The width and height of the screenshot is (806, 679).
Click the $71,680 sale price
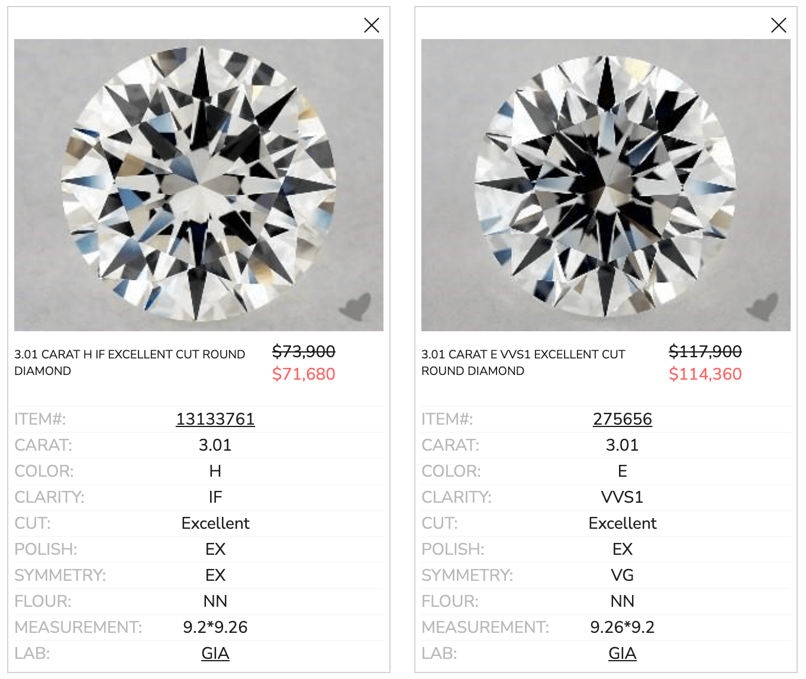click(x=304, y=374)
